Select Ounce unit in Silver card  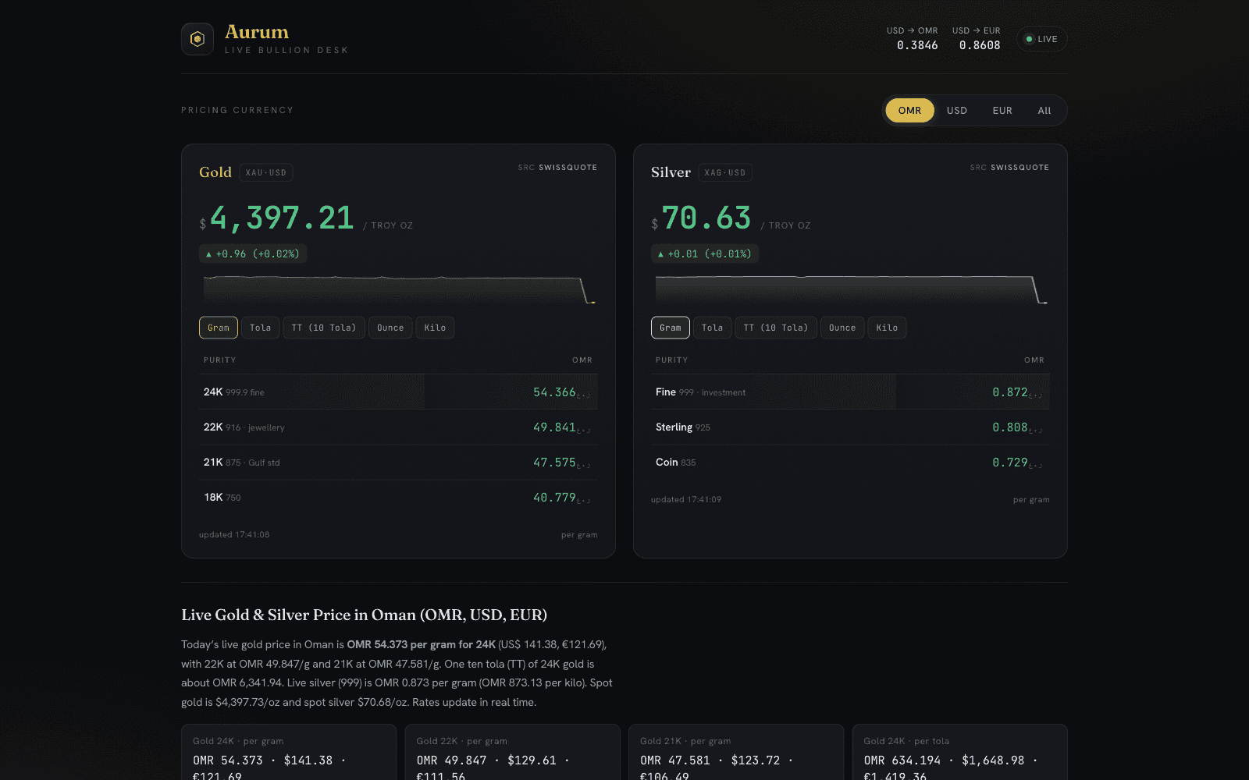[x=842, y=328]
